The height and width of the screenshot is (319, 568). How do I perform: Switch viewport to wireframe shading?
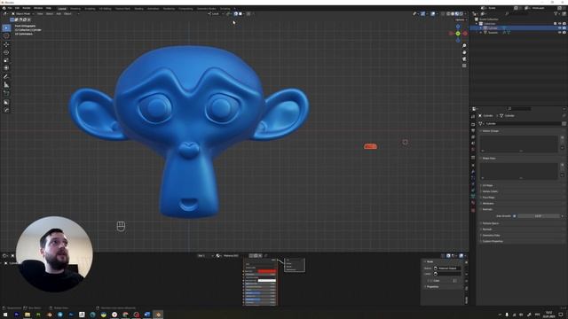448,14
